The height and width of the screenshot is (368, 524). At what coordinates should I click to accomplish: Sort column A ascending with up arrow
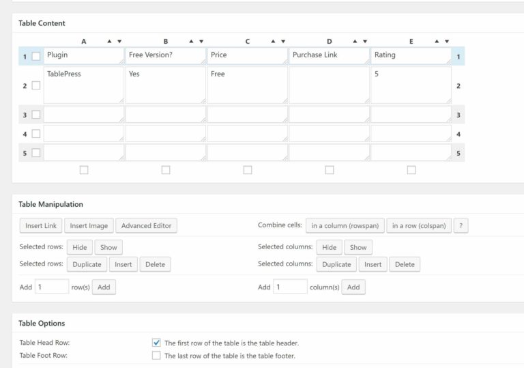109,42
